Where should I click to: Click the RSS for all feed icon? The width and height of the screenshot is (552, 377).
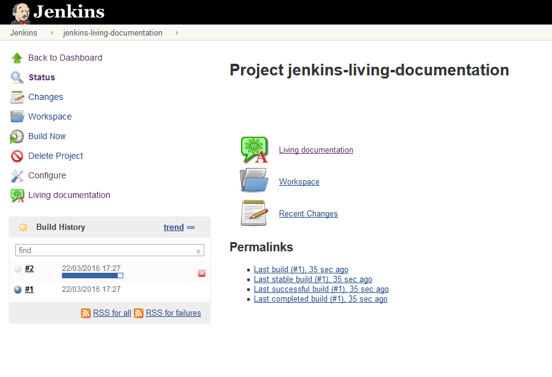point(85,313)
